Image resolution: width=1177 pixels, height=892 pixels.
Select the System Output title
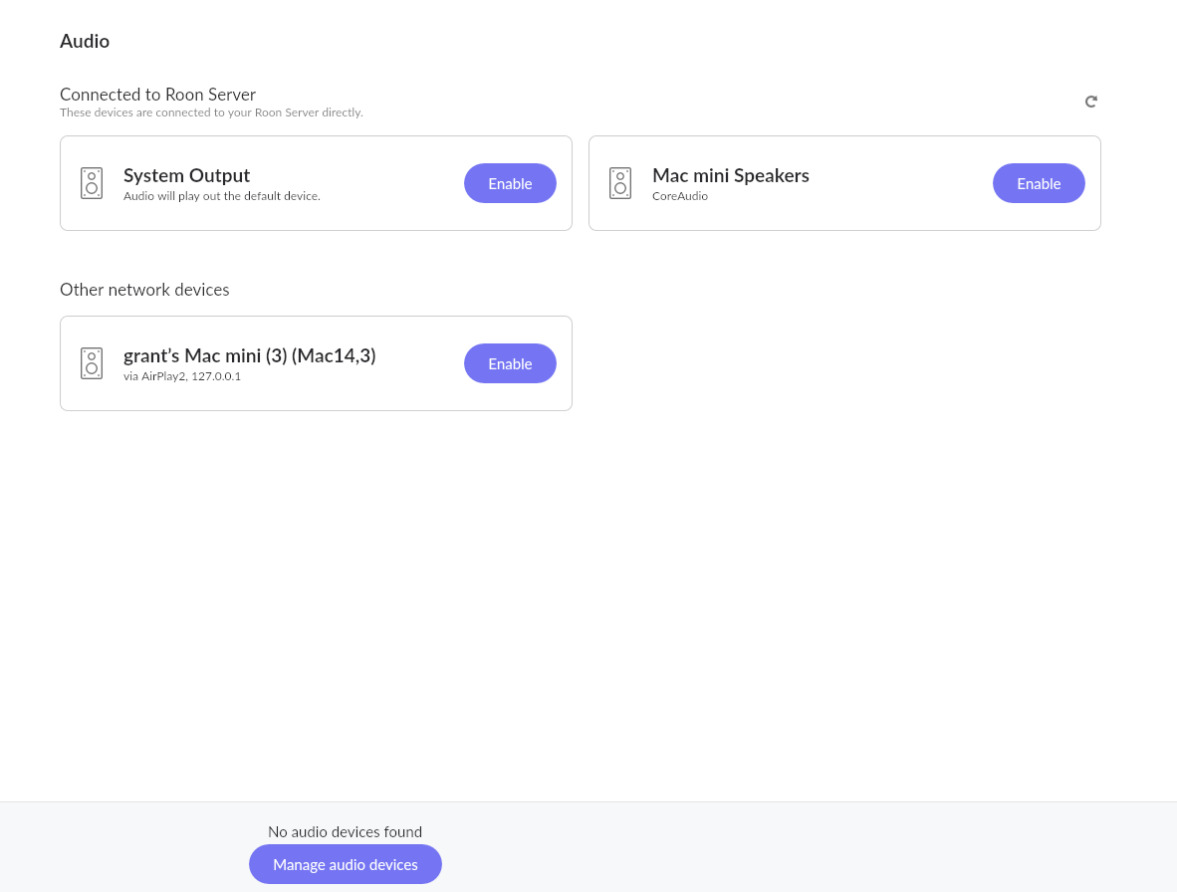click(x=187, y=175)
